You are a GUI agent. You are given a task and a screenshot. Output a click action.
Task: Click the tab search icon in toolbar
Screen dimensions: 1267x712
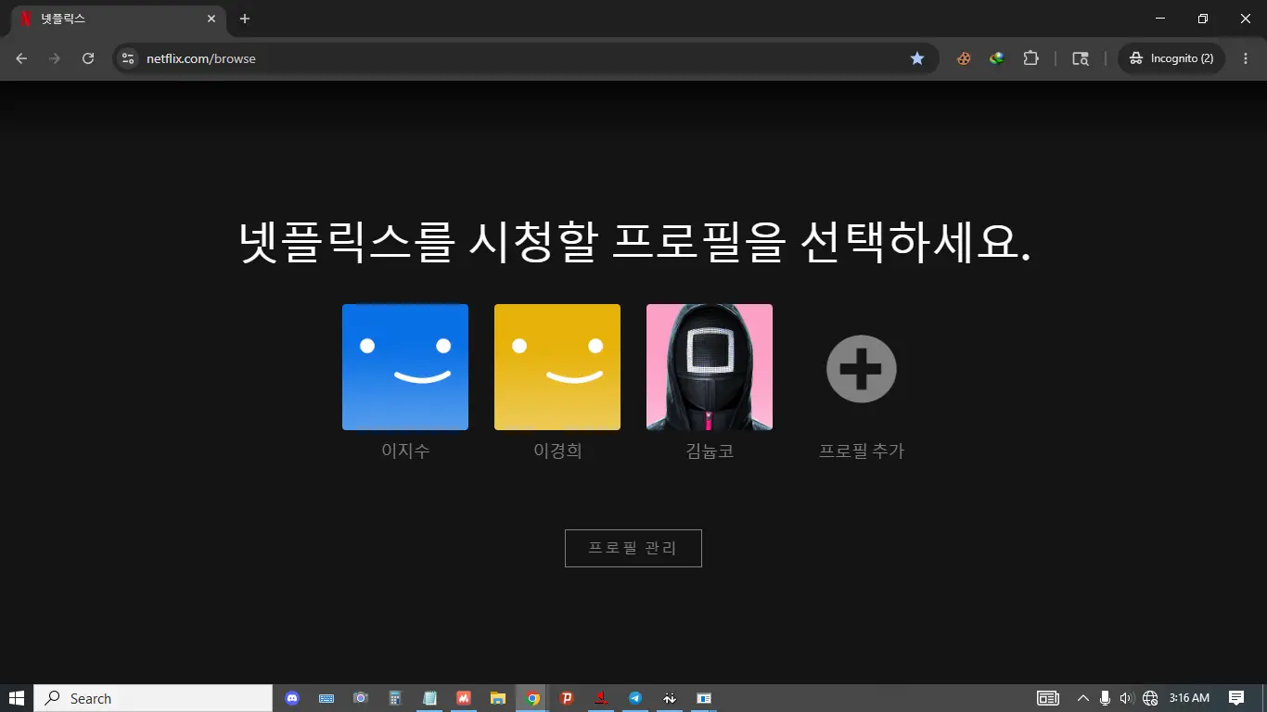(x=1080, y=58)
